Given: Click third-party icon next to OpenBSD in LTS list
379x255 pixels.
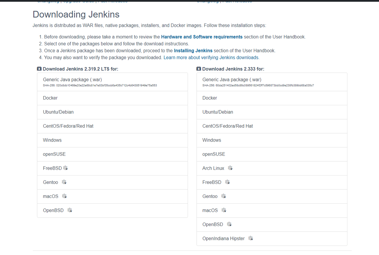Looking at the screenshot, I should pos(70,210).
